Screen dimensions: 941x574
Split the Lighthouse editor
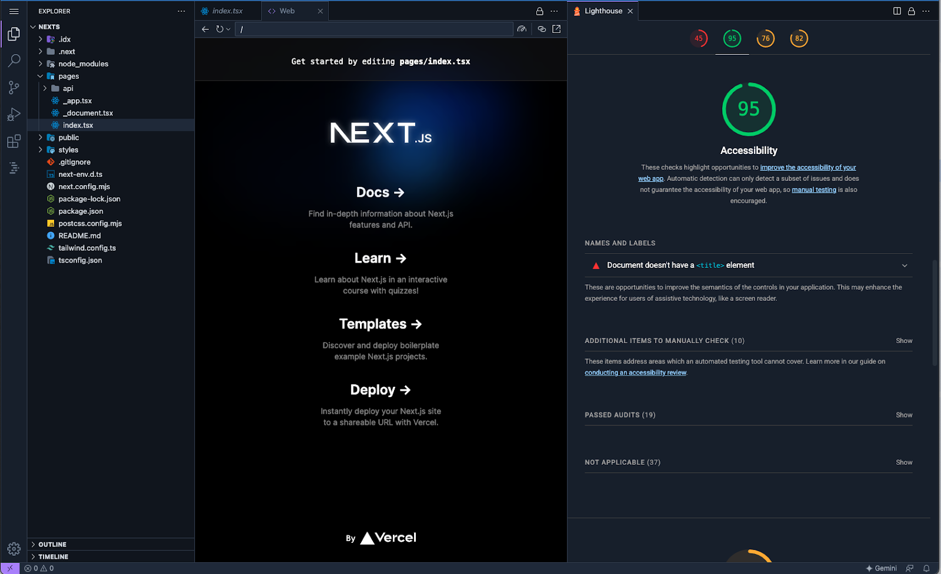point(897,11)
